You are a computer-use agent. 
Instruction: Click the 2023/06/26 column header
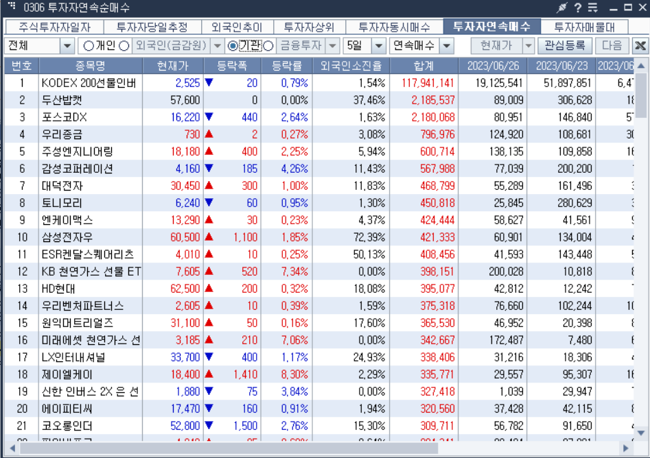pos(493,66)
